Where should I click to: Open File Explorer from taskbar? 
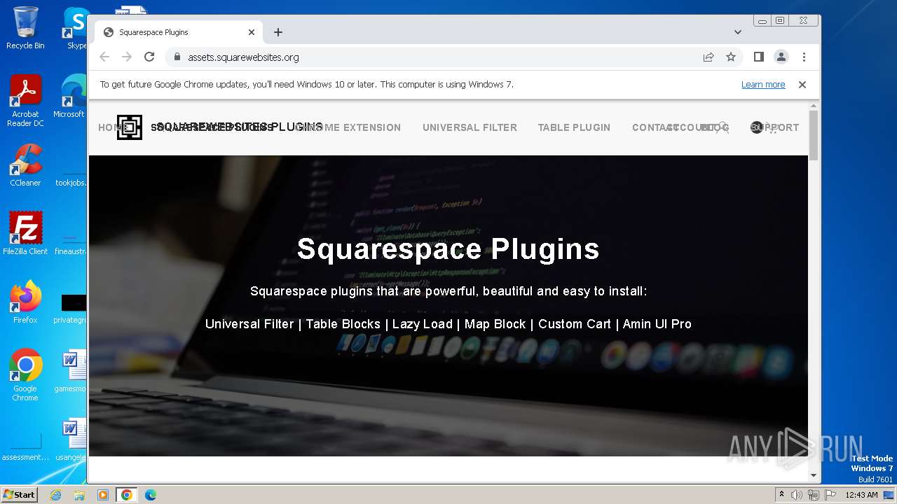(x=79, y=495)
